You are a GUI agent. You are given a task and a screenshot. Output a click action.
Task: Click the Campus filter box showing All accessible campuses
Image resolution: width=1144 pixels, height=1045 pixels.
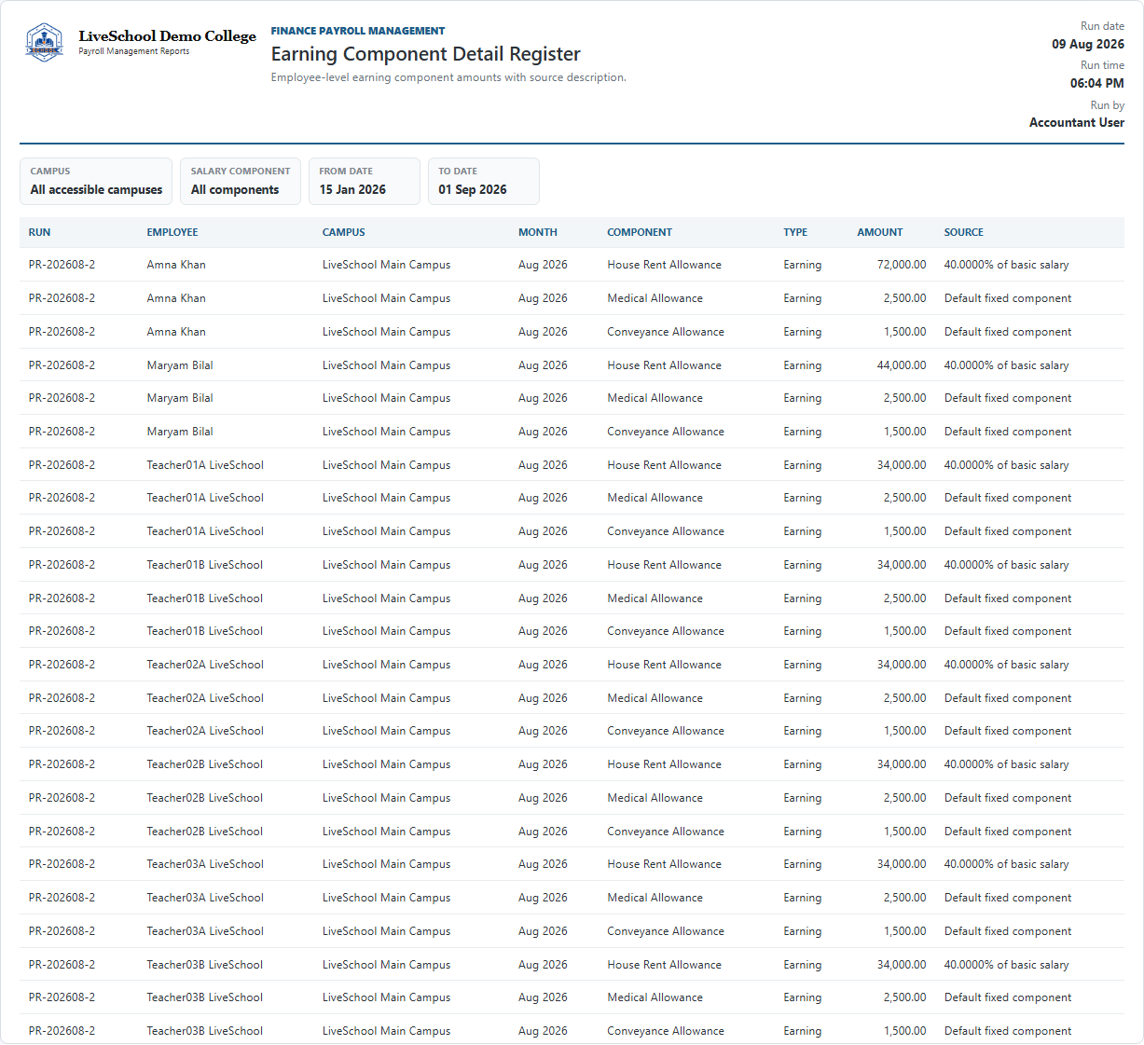coord(96,181)
